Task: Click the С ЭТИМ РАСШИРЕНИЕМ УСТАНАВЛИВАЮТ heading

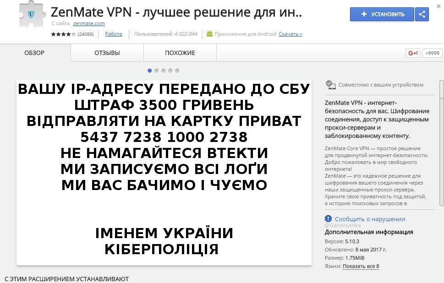Action: (x=67, y=279)
